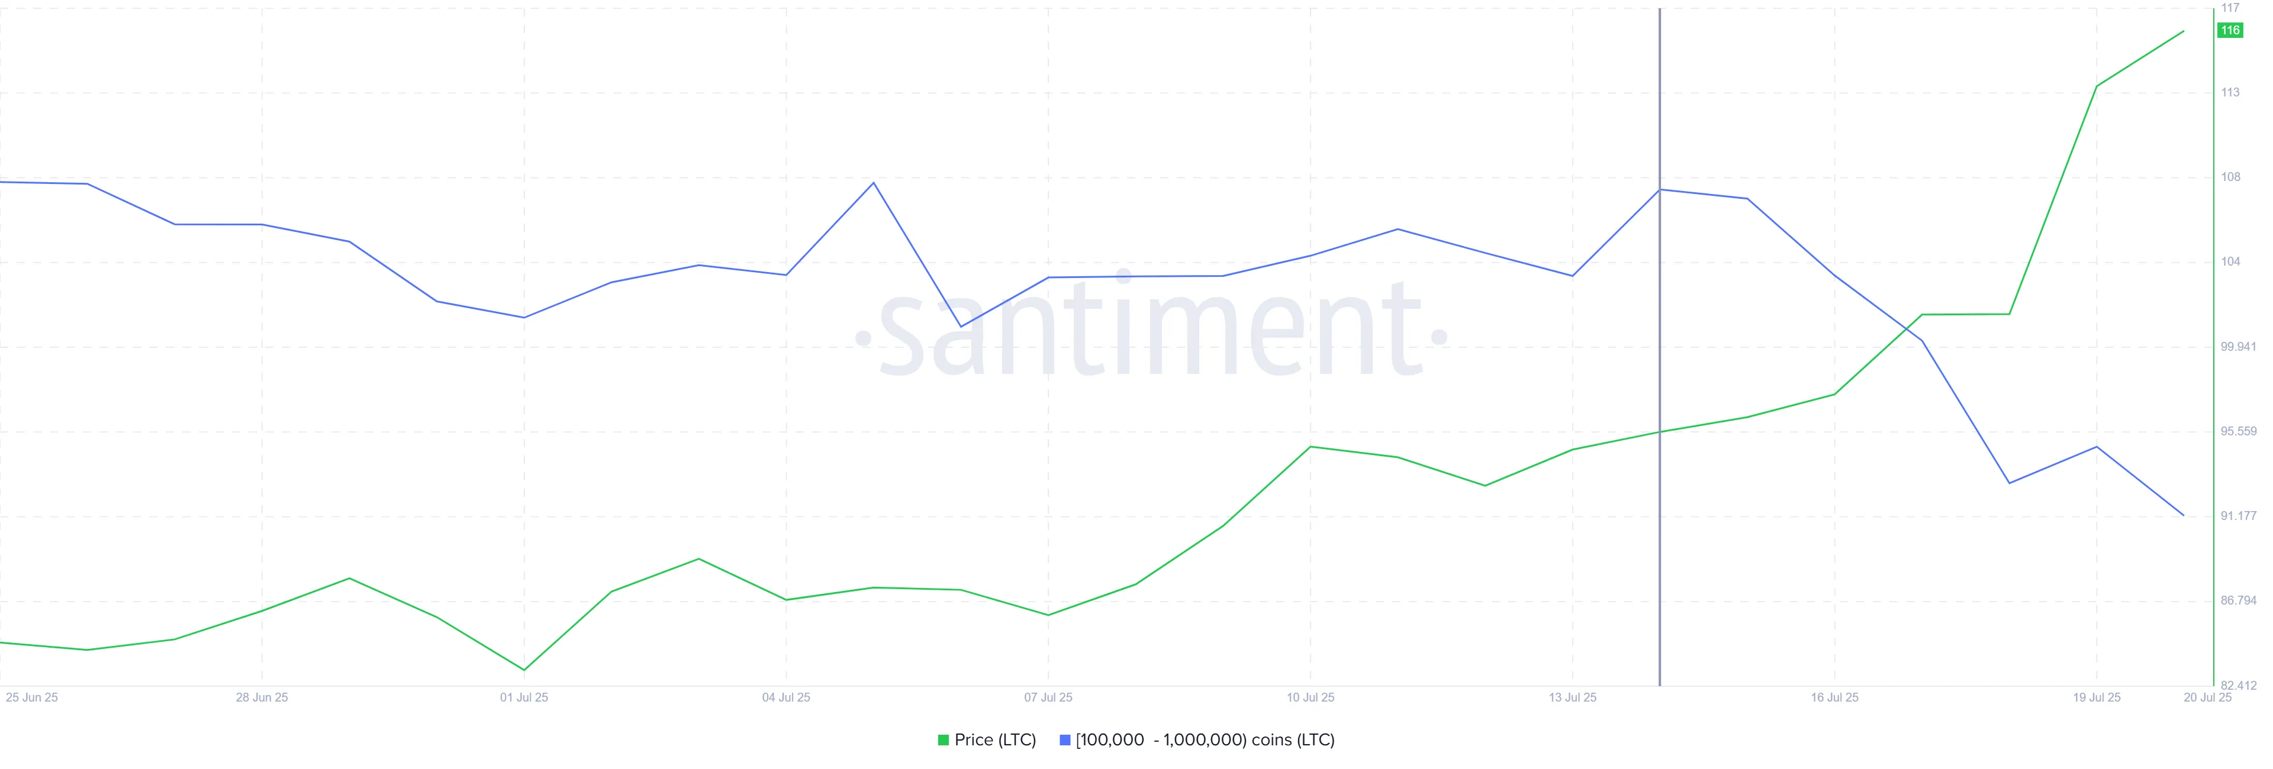Click the blue coins (LTC) legend swatch
Viewport: 2273px width, 769px height.
tap(1065, 740)
